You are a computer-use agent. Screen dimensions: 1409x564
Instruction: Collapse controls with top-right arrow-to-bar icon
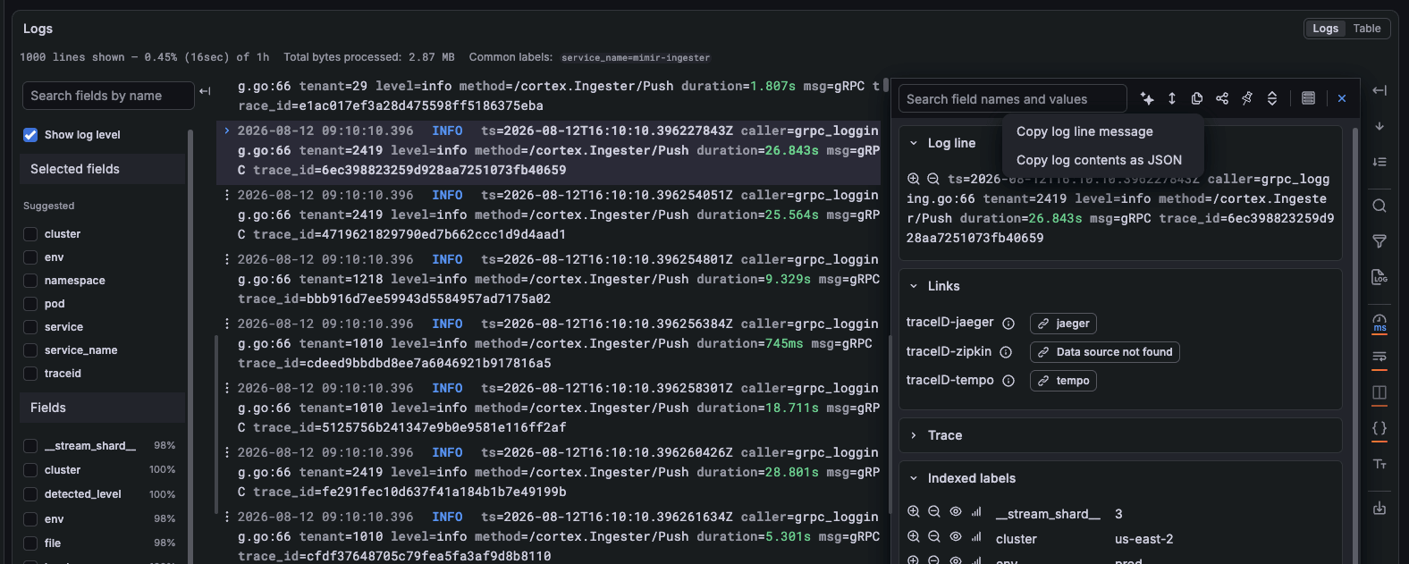click(1379, 90)
